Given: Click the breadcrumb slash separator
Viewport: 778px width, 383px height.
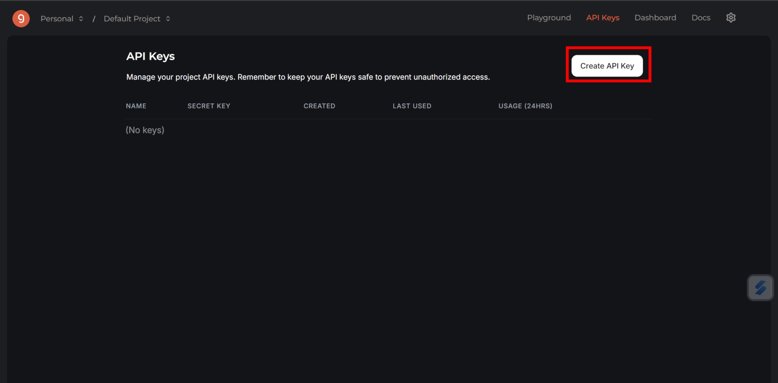Looking at the screenshot, I should click(x=94, y=19).
